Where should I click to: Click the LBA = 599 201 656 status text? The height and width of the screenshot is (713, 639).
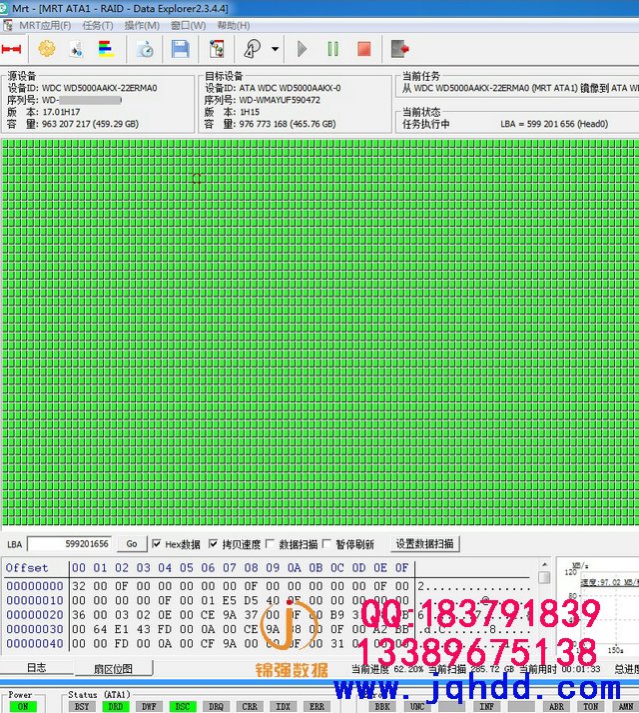pyautogui.click(x=554, y=124)
